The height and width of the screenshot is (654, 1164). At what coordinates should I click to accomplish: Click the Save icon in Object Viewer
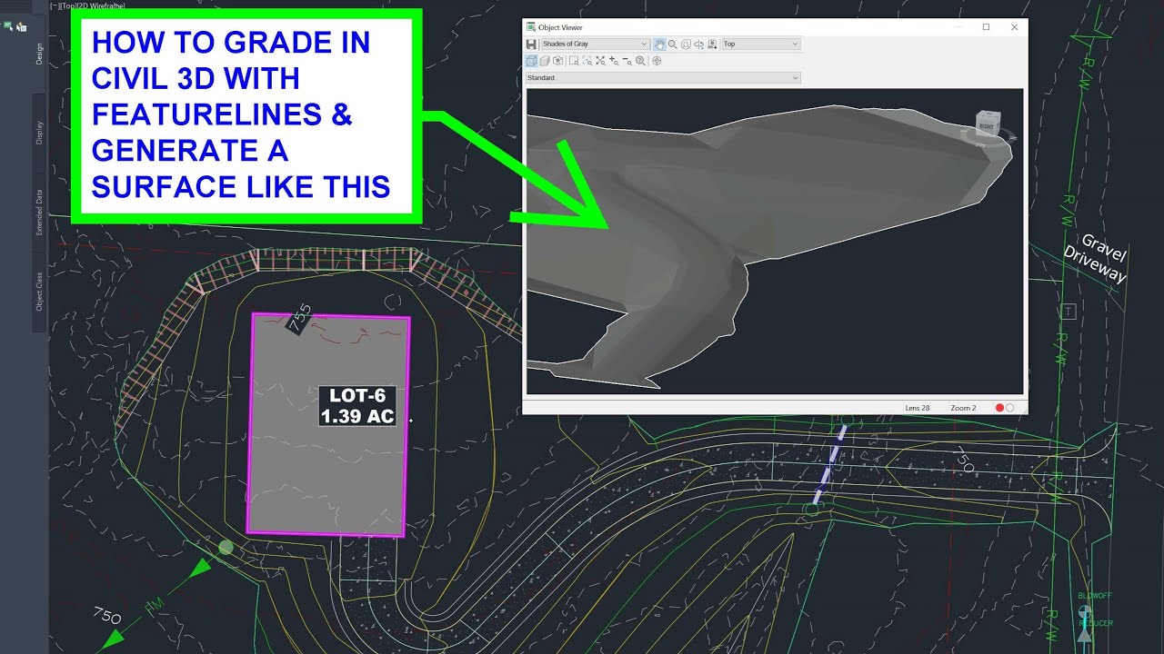(531, 45)
